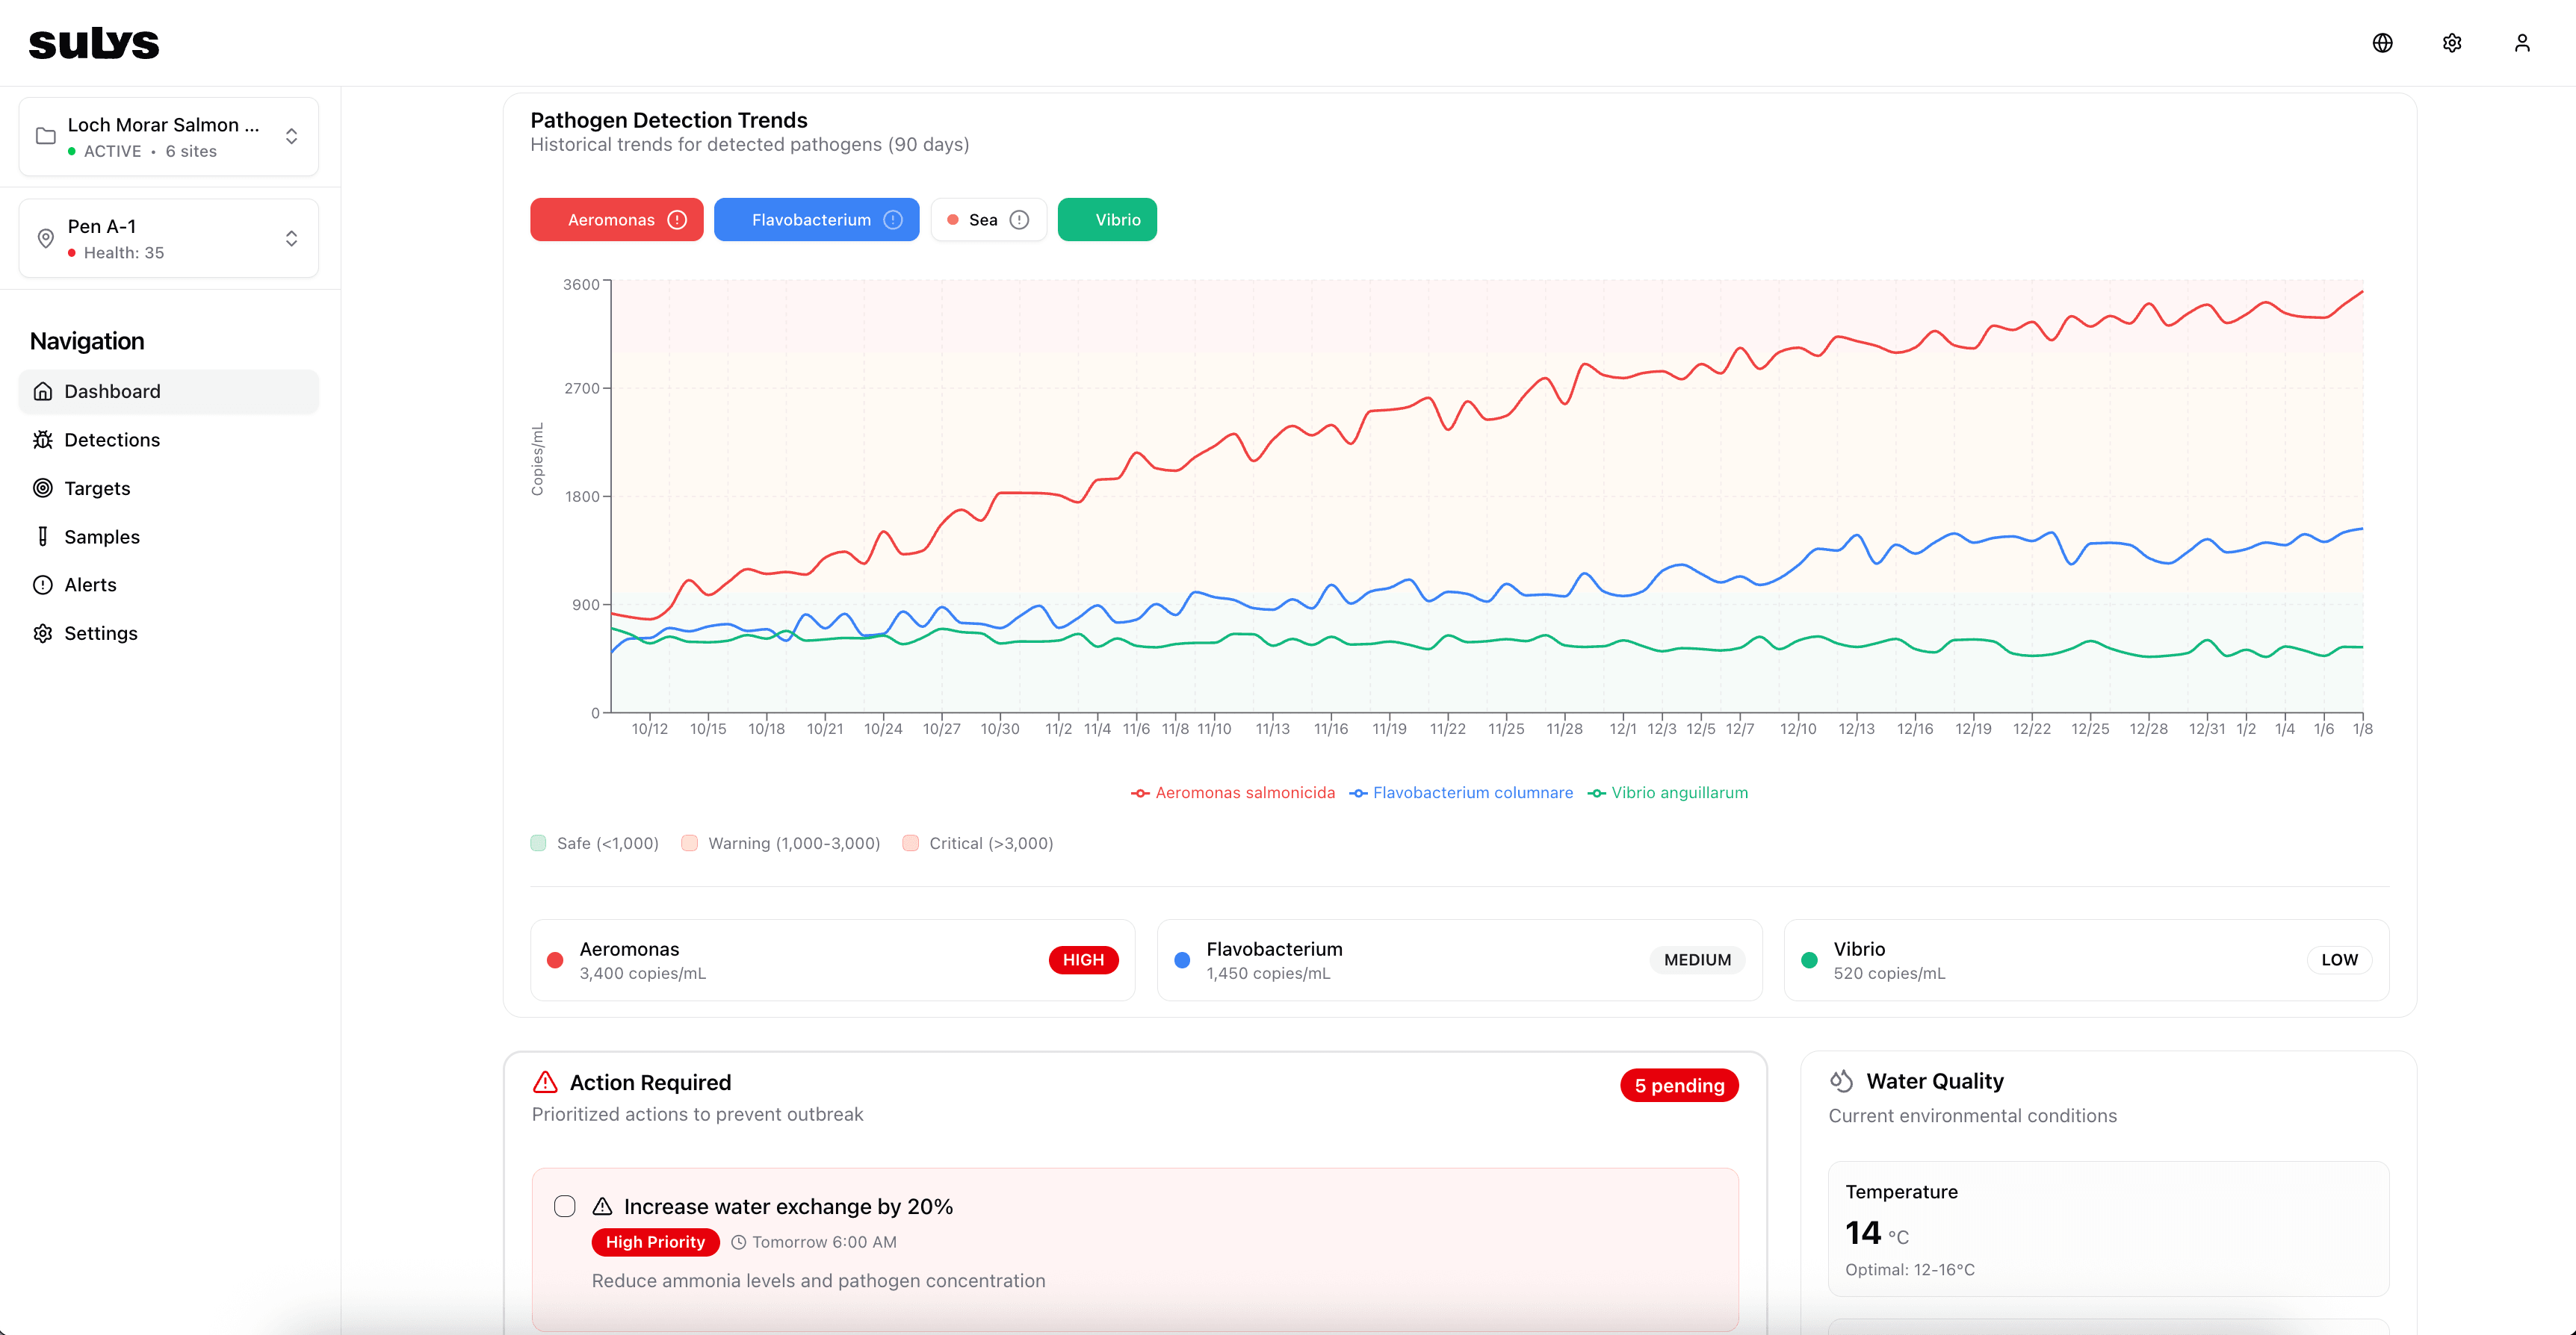Click the Flavobacterium info icon
The width and height of the screenshot is (2576, 1335).
tap(893, 220)
